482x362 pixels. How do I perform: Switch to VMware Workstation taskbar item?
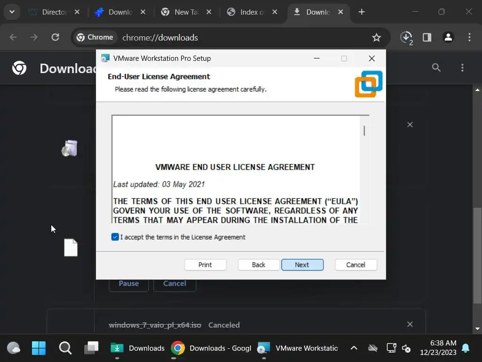[x=297, y=348]
